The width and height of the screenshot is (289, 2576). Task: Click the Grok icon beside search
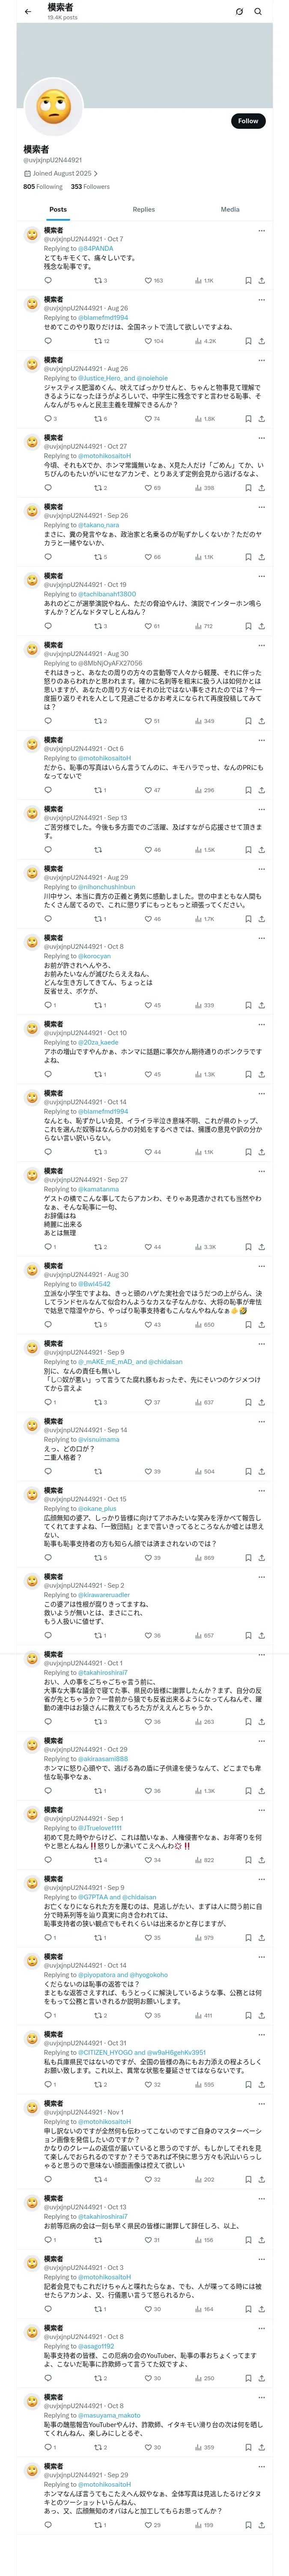pyautogui.click(x=239, y=12)
